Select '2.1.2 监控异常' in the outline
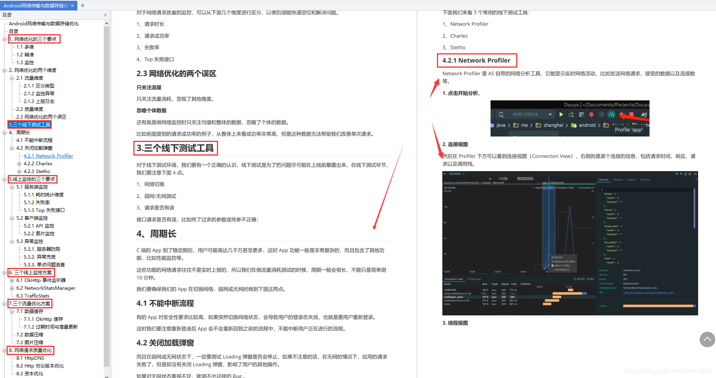The width and height of the screenshot is (716, 378). (39, 94)
